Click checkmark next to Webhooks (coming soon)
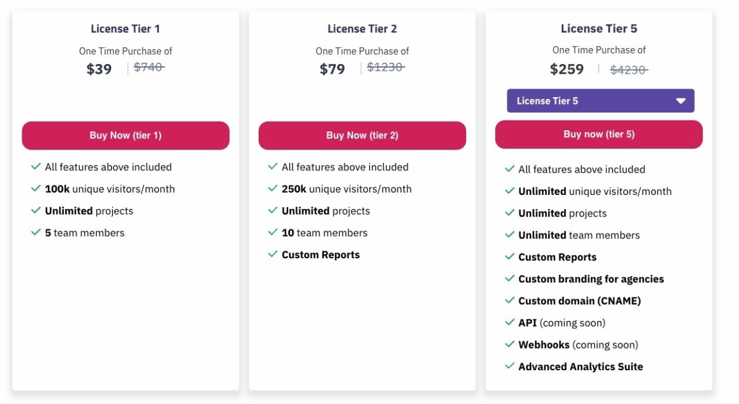739x404 pixels. [x=509, y=344]
